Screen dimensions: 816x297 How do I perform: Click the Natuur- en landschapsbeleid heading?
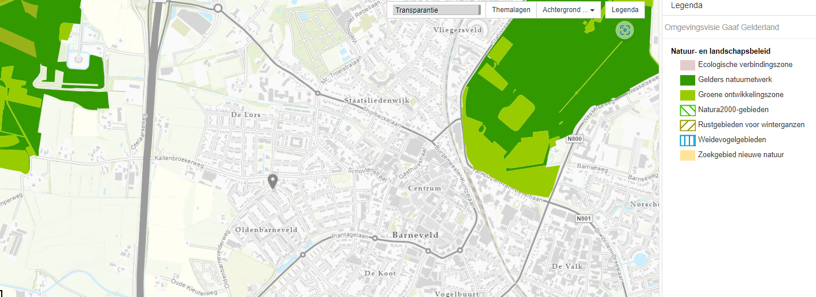coord(721,51)
